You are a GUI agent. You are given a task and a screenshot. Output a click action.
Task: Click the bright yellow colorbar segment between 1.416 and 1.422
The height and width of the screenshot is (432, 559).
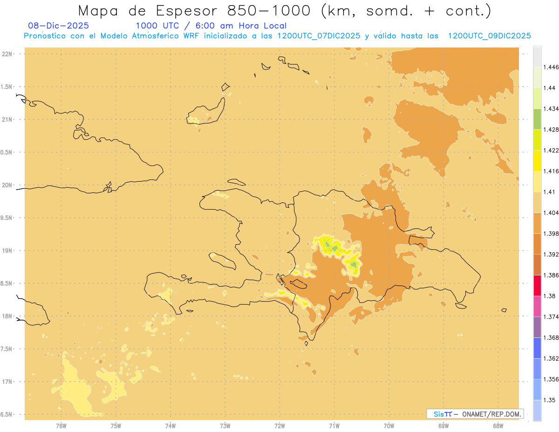[x=537, y=160]
